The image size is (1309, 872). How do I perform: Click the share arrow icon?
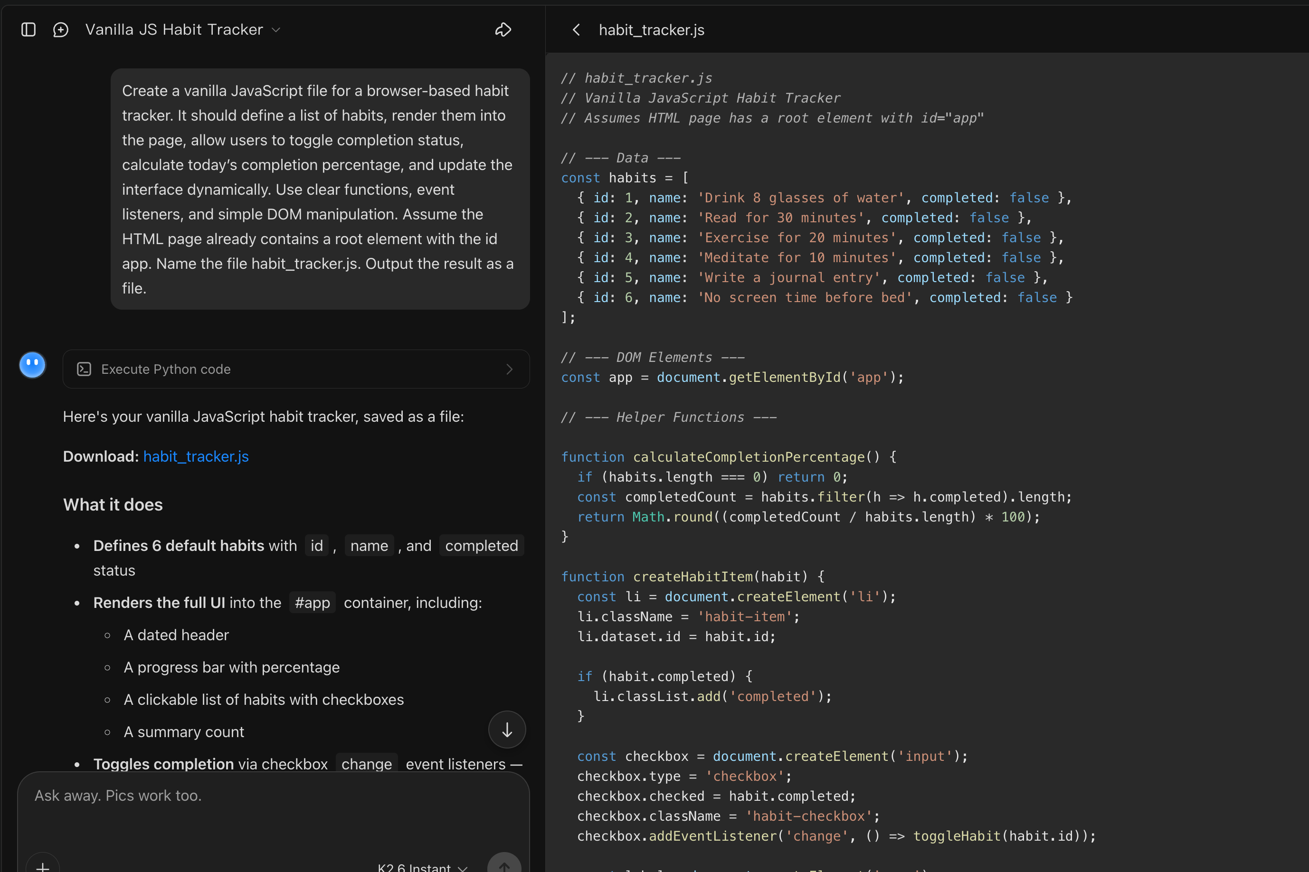click(503, 29)
